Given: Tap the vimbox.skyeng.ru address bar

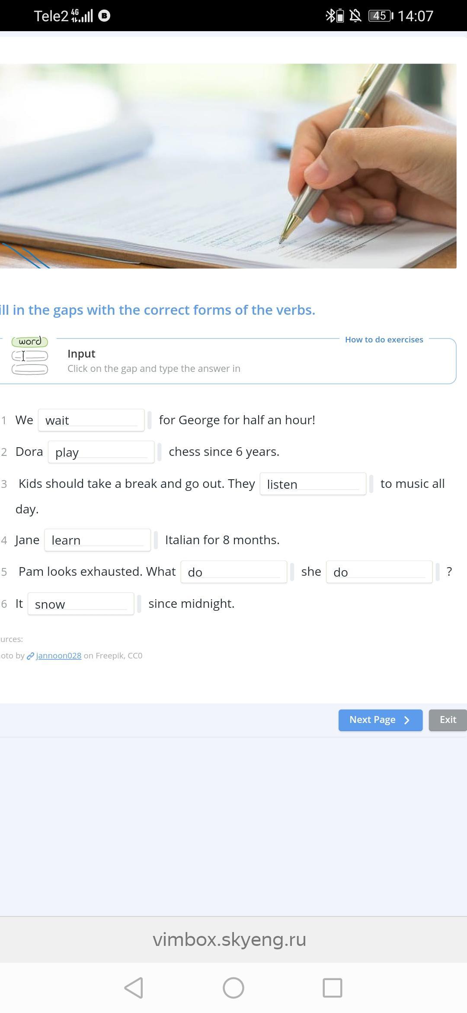Looking at the screenshot, I should (229, 939).
